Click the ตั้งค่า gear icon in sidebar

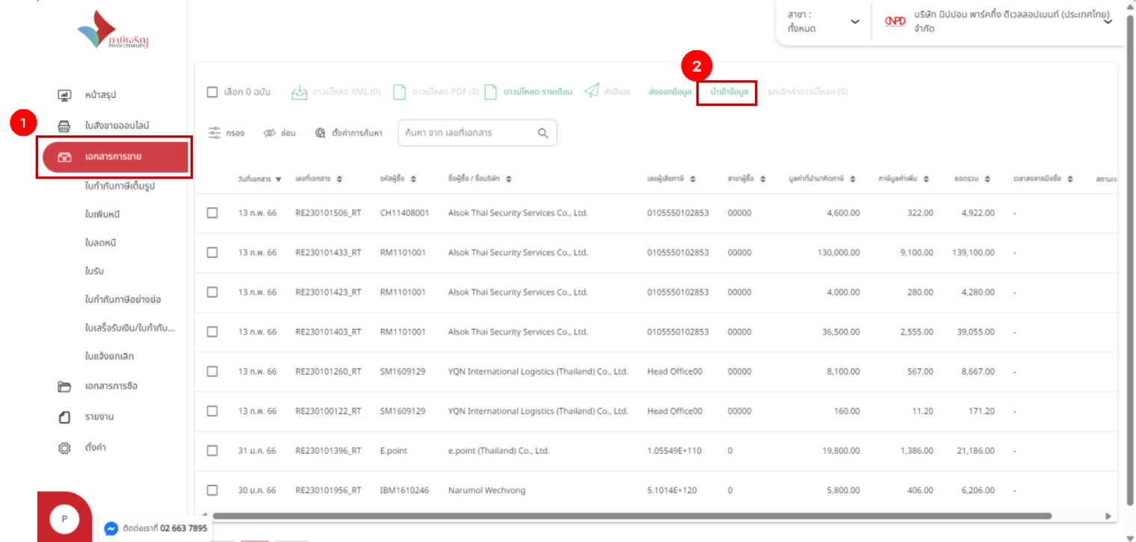tap(64, 448)
